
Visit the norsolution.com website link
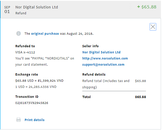click(x=105, y=58)
